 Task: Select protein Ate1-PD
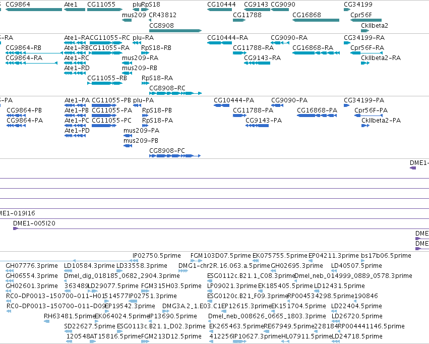pos(75,136)
